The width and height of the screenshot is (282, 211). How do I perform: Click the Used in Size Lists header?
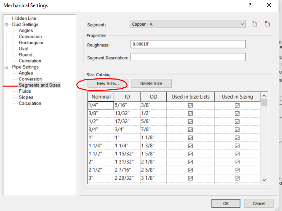191,97
